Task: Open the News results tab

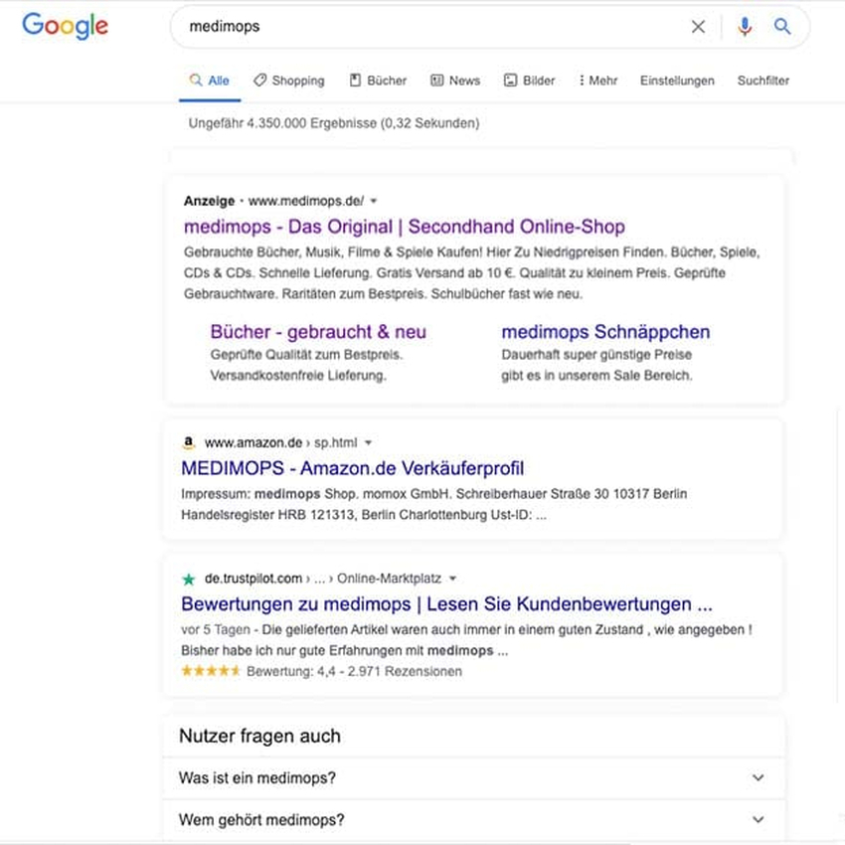Action: (x=455, y=81)
